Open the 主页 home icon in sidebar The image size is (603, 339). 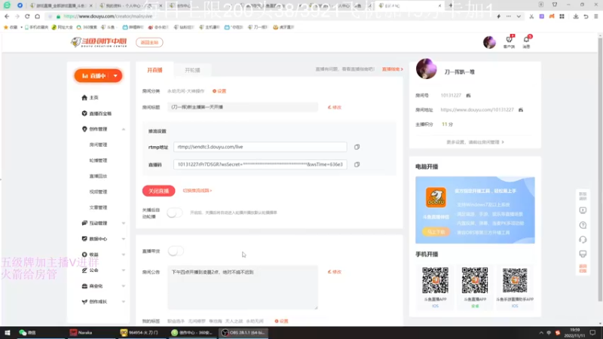tap(84, 98)
